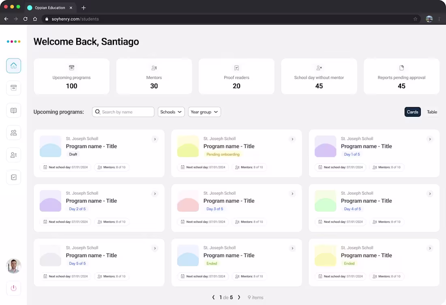This screenshot has width=446, height=305.
Task: Go forward in the browser
Action: pos(16,19)
